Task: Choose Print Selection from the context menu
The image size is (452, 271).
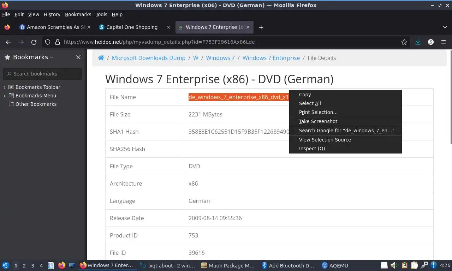Action: point(345,112)
